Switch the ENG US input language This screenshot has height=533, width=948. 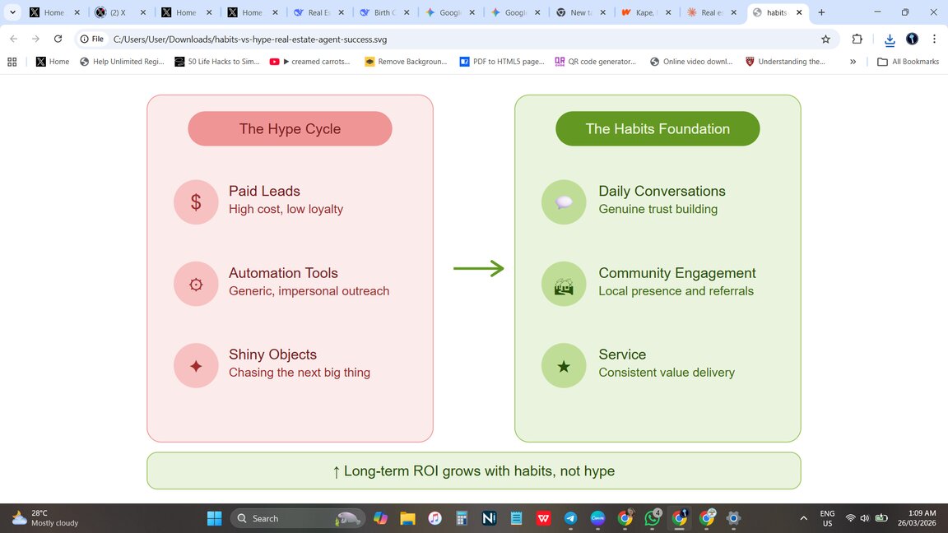(827, 518)
